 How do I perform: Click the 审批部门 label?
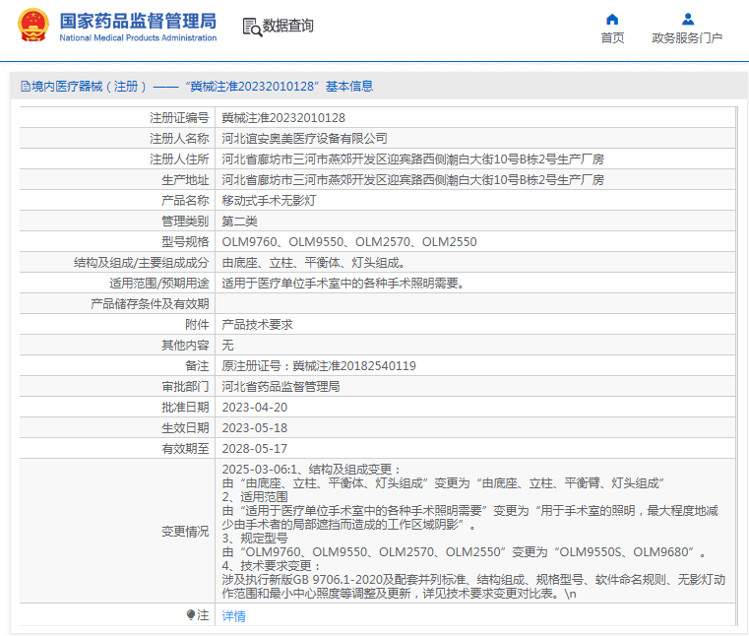pyautogui.click(x=185, y=387)
